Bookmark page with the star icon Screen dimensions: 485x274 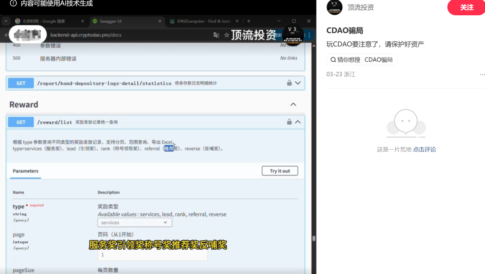point(226,35)
